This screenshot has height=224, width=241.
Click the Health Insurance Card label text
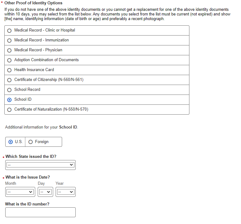coord(34,70)
